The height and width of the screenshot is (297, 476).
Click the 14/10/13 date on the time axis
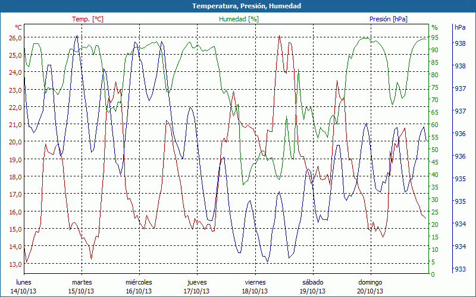pos(24,291)
